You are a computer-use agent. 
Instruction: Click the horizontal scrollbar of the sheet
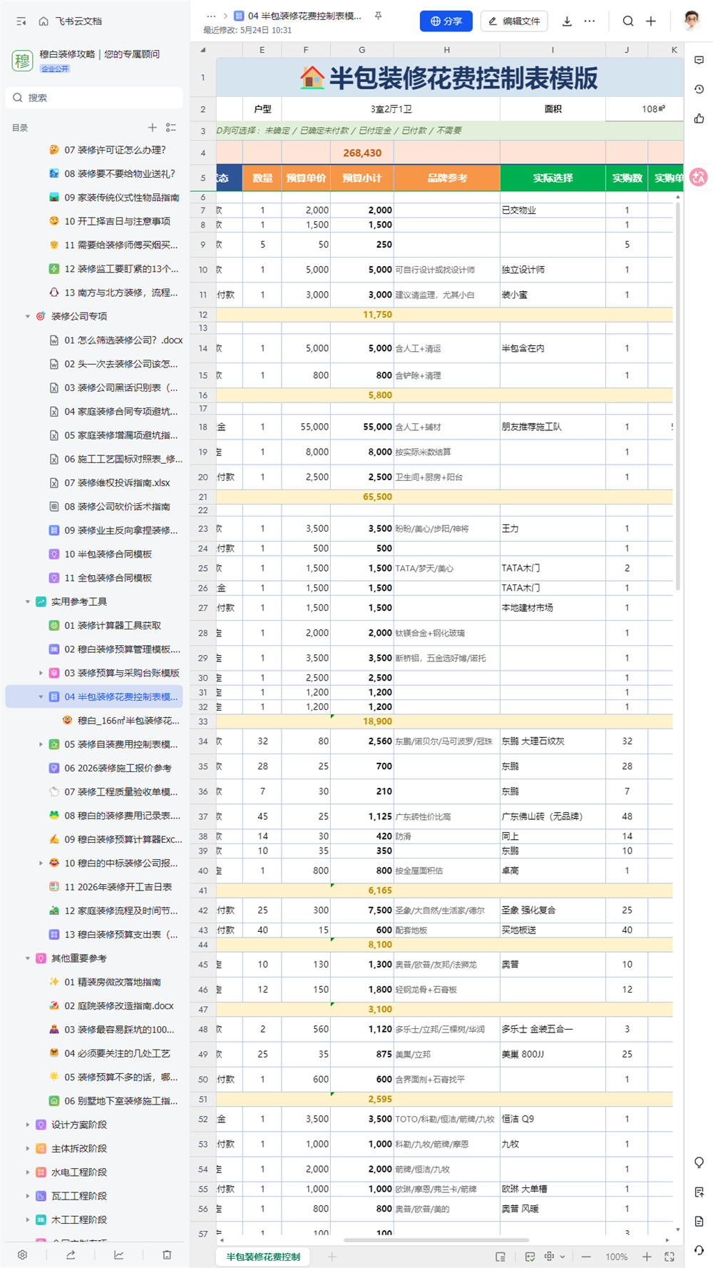(436, 1240)
